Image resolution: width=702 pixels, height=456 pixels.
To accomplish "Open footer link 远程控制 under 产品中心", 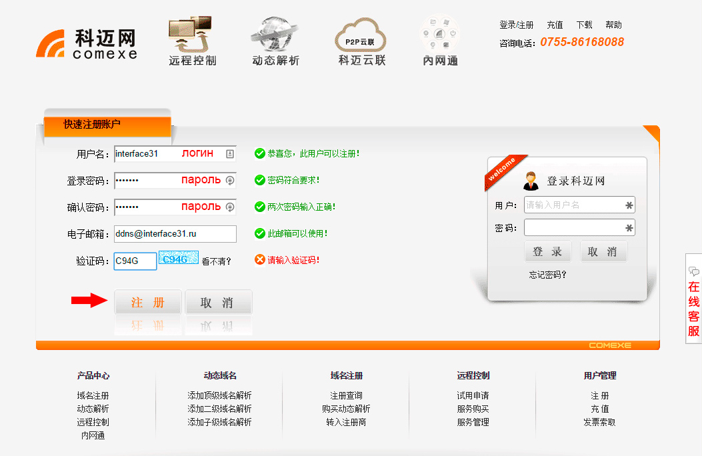I will (x=93, y=422).
